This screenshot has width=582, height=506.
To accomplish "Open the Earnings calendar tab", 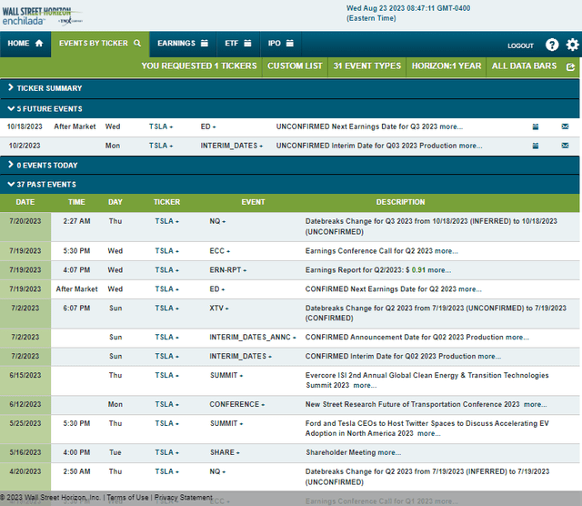I will [x=183, y=44].
